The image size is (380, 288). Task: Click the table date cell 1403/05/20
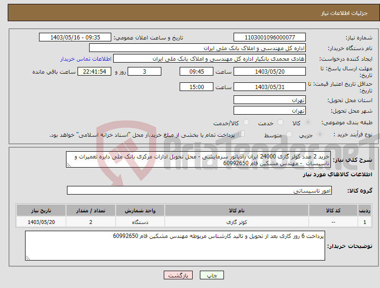tap(41, 222)
